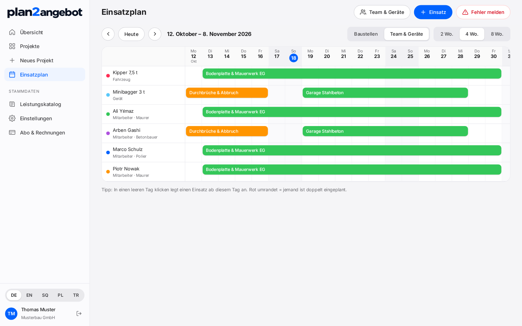Click the Projekte grid icon
This screenshot has height=326, width=522.
pyautogui.click(x=12, y=46)
